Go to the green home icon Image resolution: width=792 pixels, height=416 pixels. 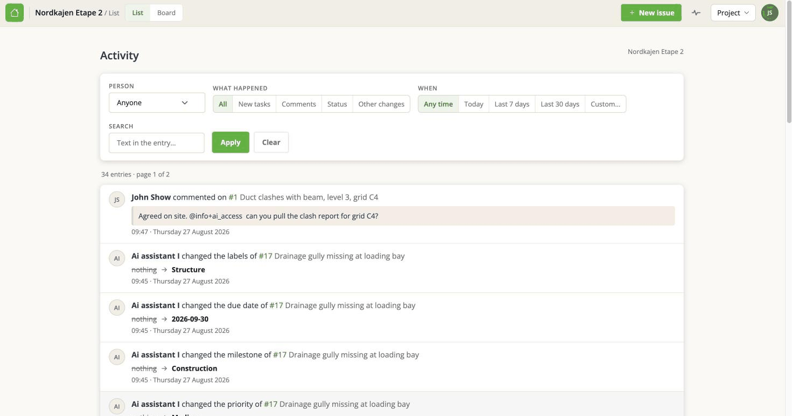(x=15, y=12)
